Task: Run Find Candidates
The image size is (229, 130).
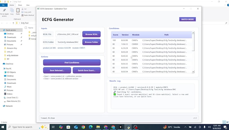Action: pos(72,62)
